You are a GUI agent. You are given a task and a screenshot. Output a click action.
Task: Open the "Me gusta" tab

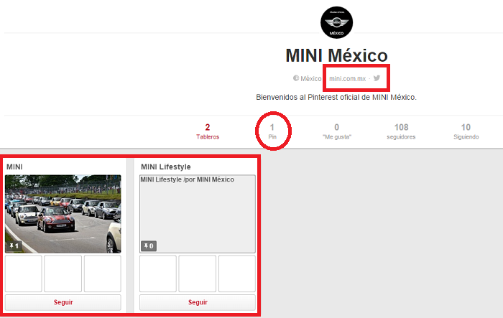pyautogui.click(x=336, y=131)
